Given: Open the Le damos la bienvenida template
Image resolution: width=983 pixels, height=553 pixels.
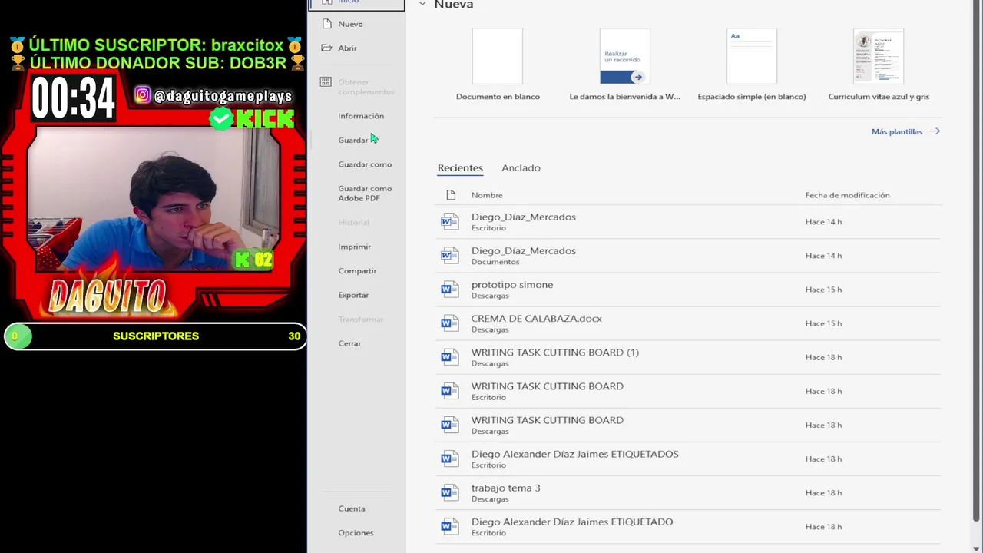Looking at the screenshot, I should (x=625, y=65).
